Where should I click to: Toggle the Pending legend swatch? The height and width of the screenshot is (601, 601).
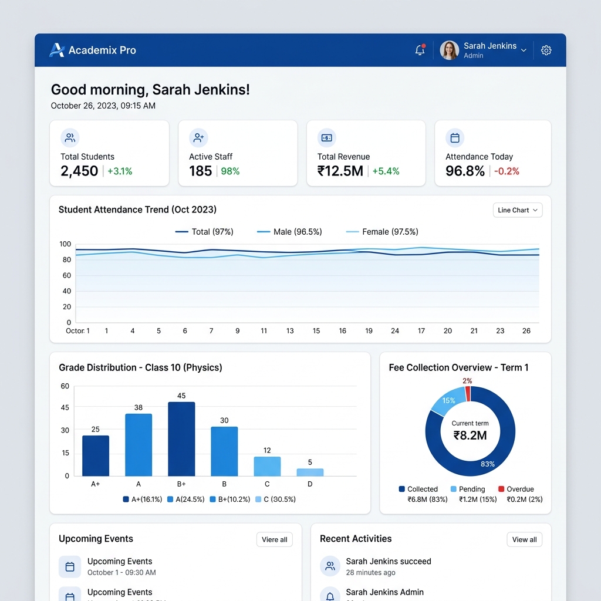click(454, 489)
